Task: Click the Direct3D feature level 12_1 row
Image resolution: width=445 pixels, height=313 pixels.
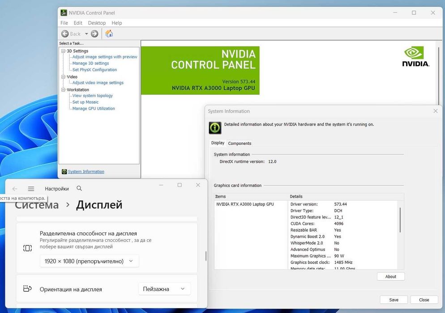Action: point(342,217)
